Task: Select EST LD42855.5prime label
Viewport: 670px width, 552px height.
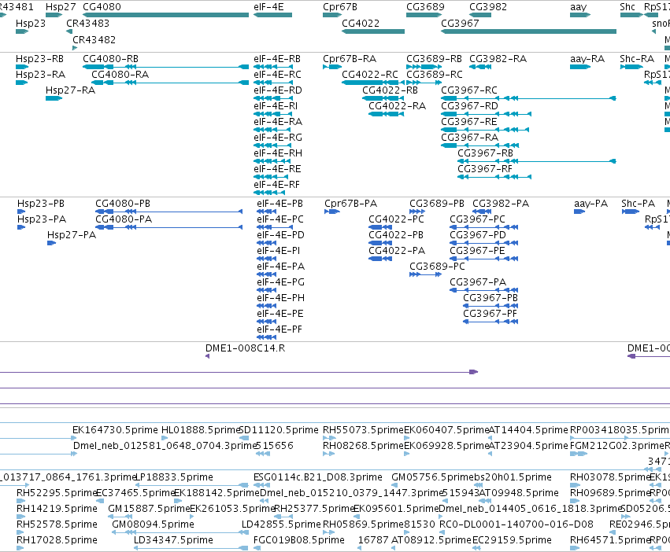Action: coord(281,524)
